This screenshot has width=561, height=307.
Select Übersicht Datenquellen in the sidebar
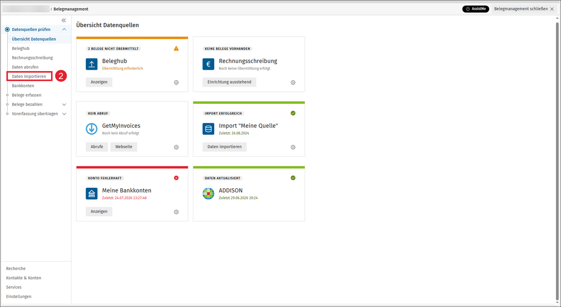34,39
